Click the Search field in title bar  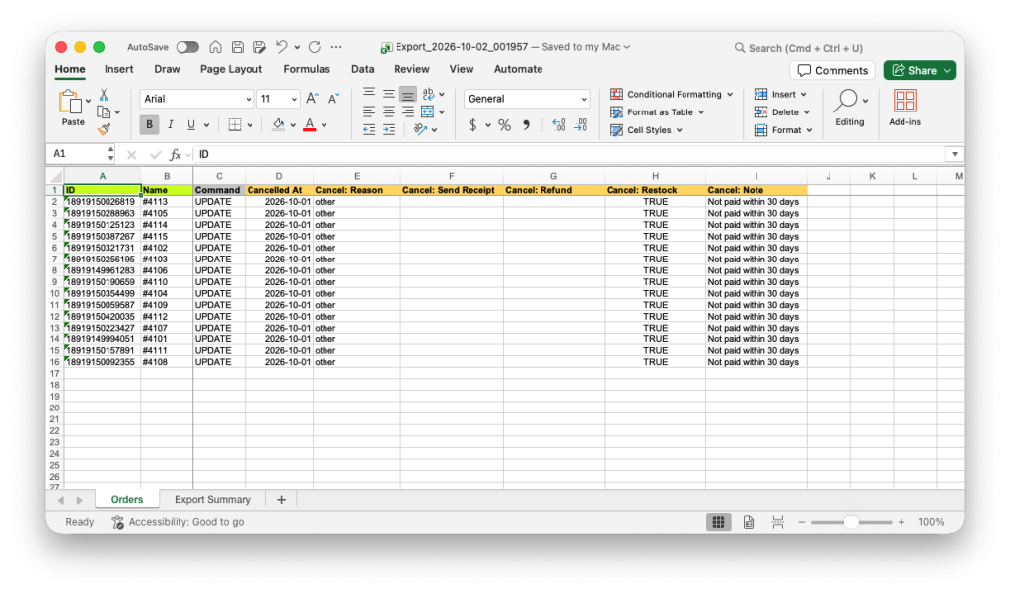(x=799, y=48)
